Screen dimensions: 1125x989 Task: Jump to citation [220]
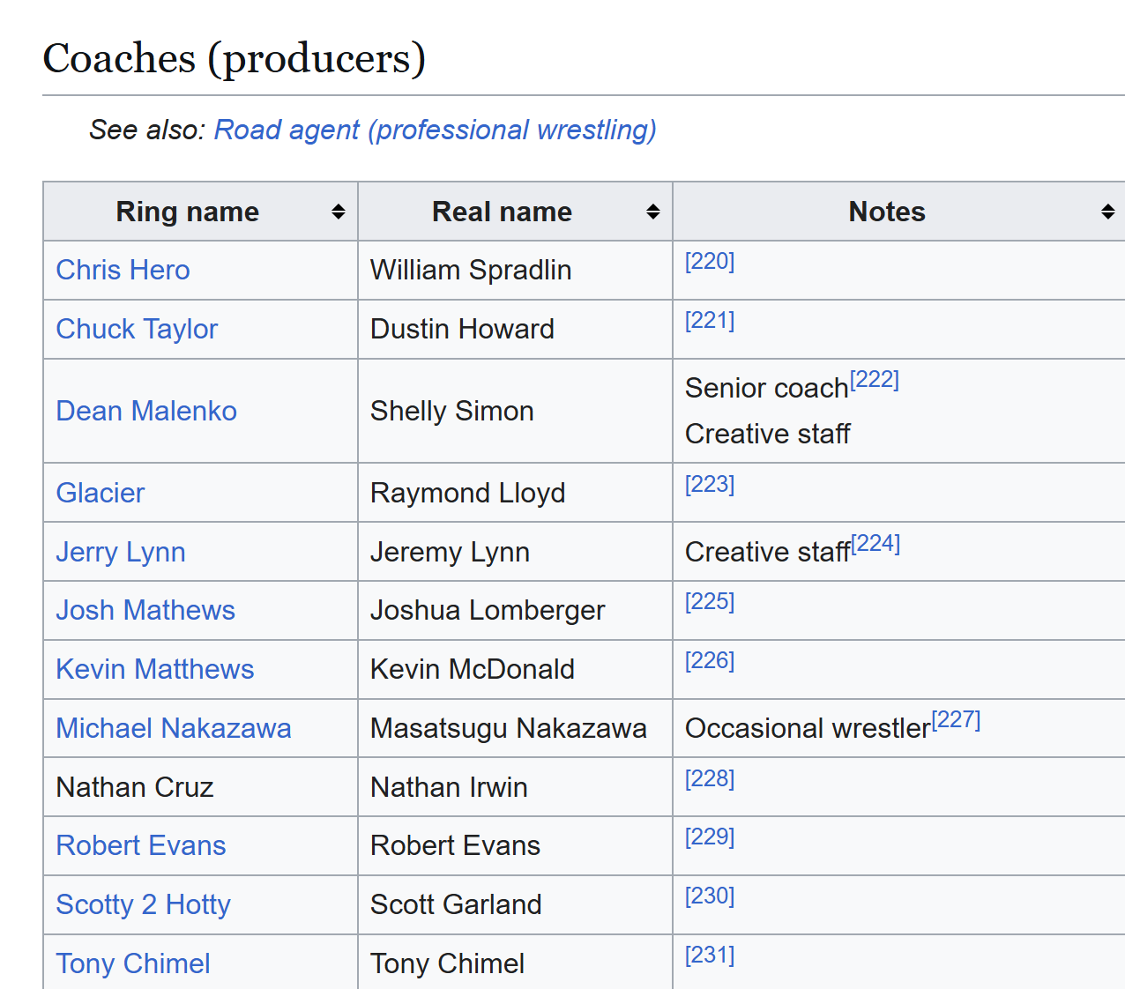click(x=710, y=261)
